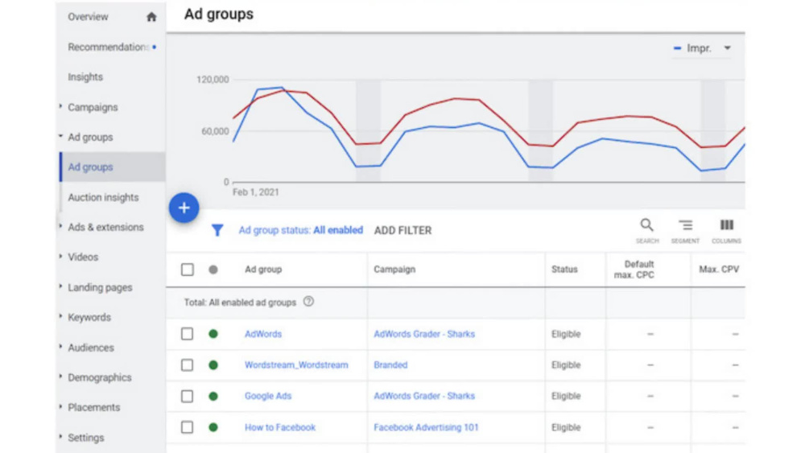Click the Recommendations blue notification dot

pos(154,47)
